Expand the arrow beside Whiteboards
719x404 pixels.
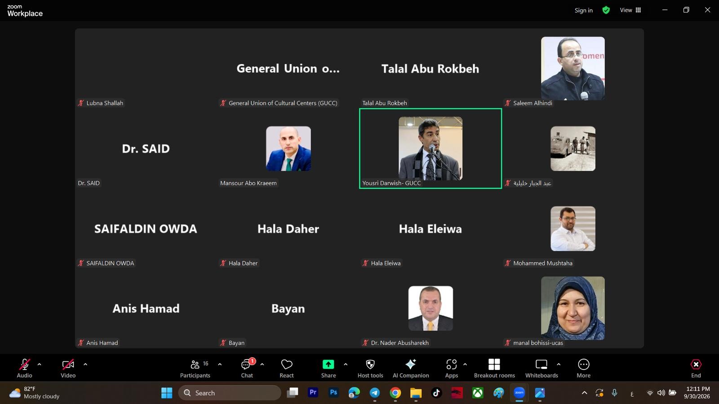[x=559, y=364]
